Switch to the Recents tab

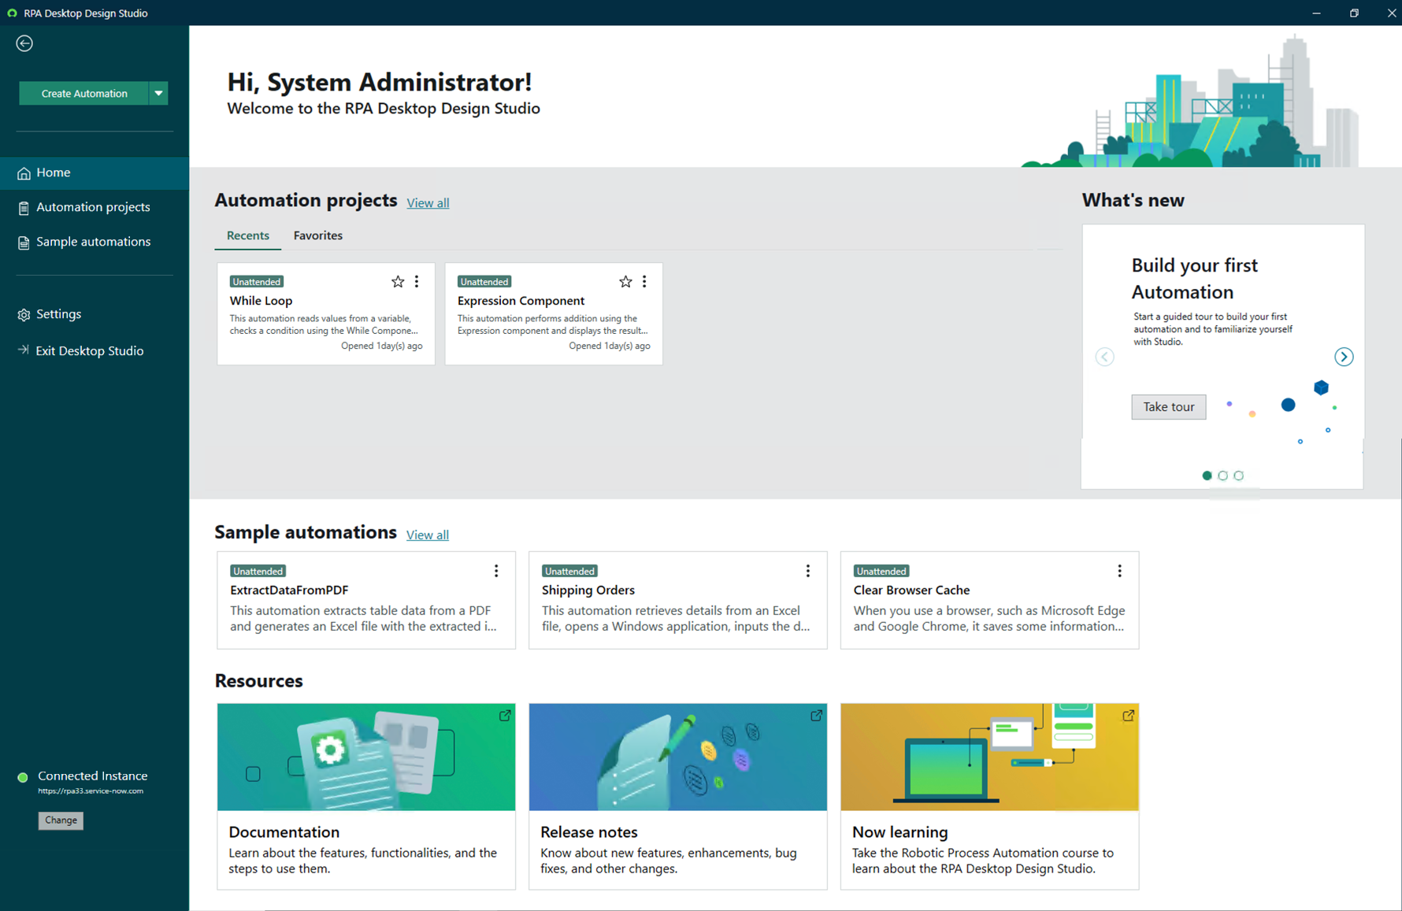coord(247,235)
